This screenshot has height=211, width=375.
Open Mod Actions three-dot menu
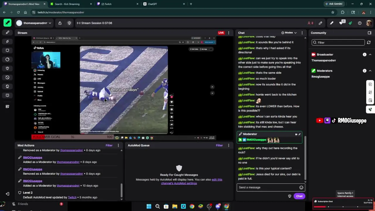118,145
